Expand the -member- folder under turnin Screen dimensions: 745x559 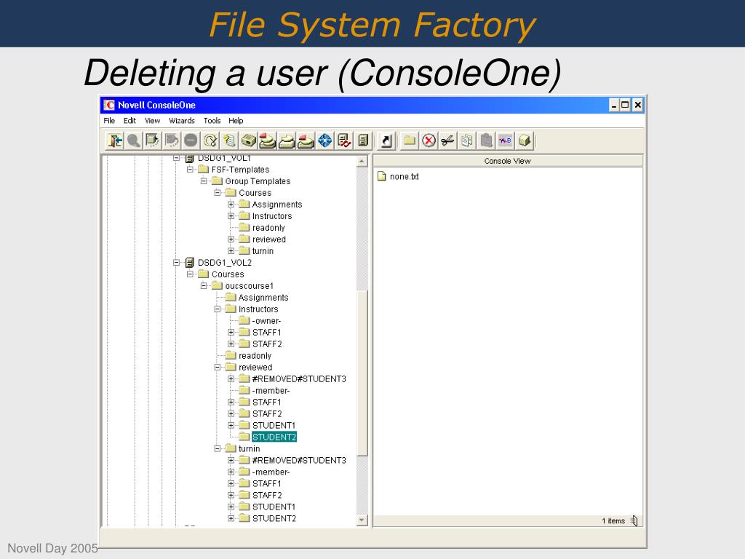pos(231,472)
